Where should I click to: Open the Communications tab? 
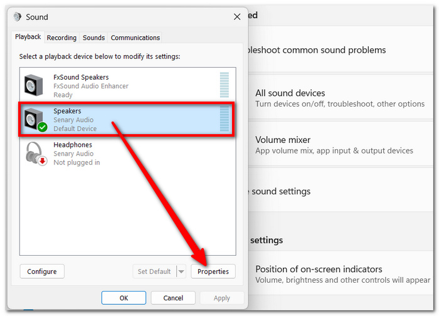(135, 38)
